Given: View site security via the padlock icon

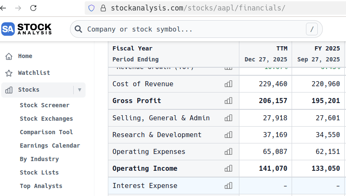Looking at the screenshot, I should point(103,8).
